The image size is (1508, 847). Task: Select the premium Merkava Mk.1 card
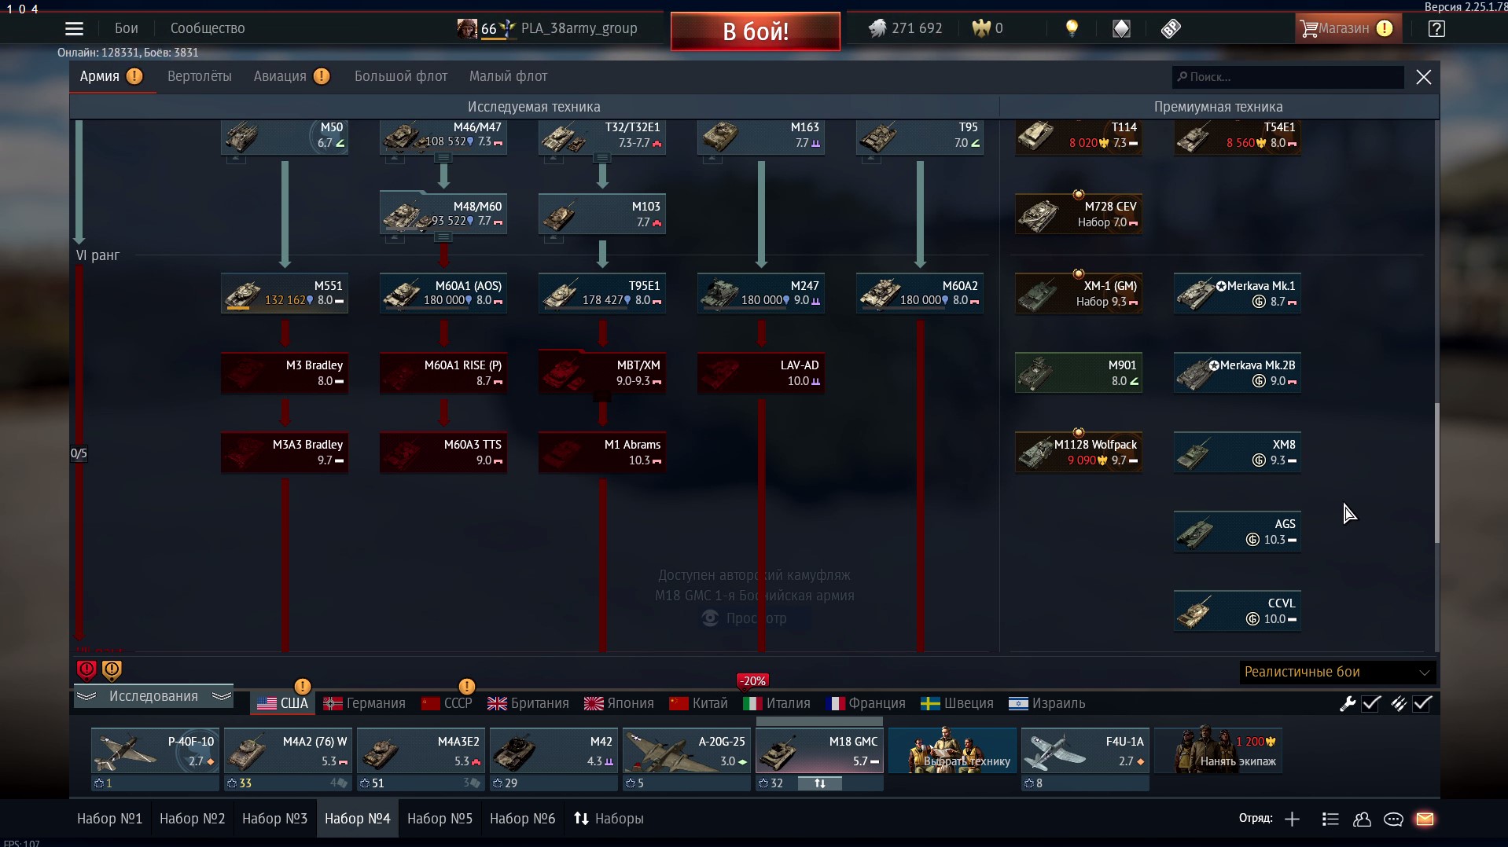pos(1238,294)
